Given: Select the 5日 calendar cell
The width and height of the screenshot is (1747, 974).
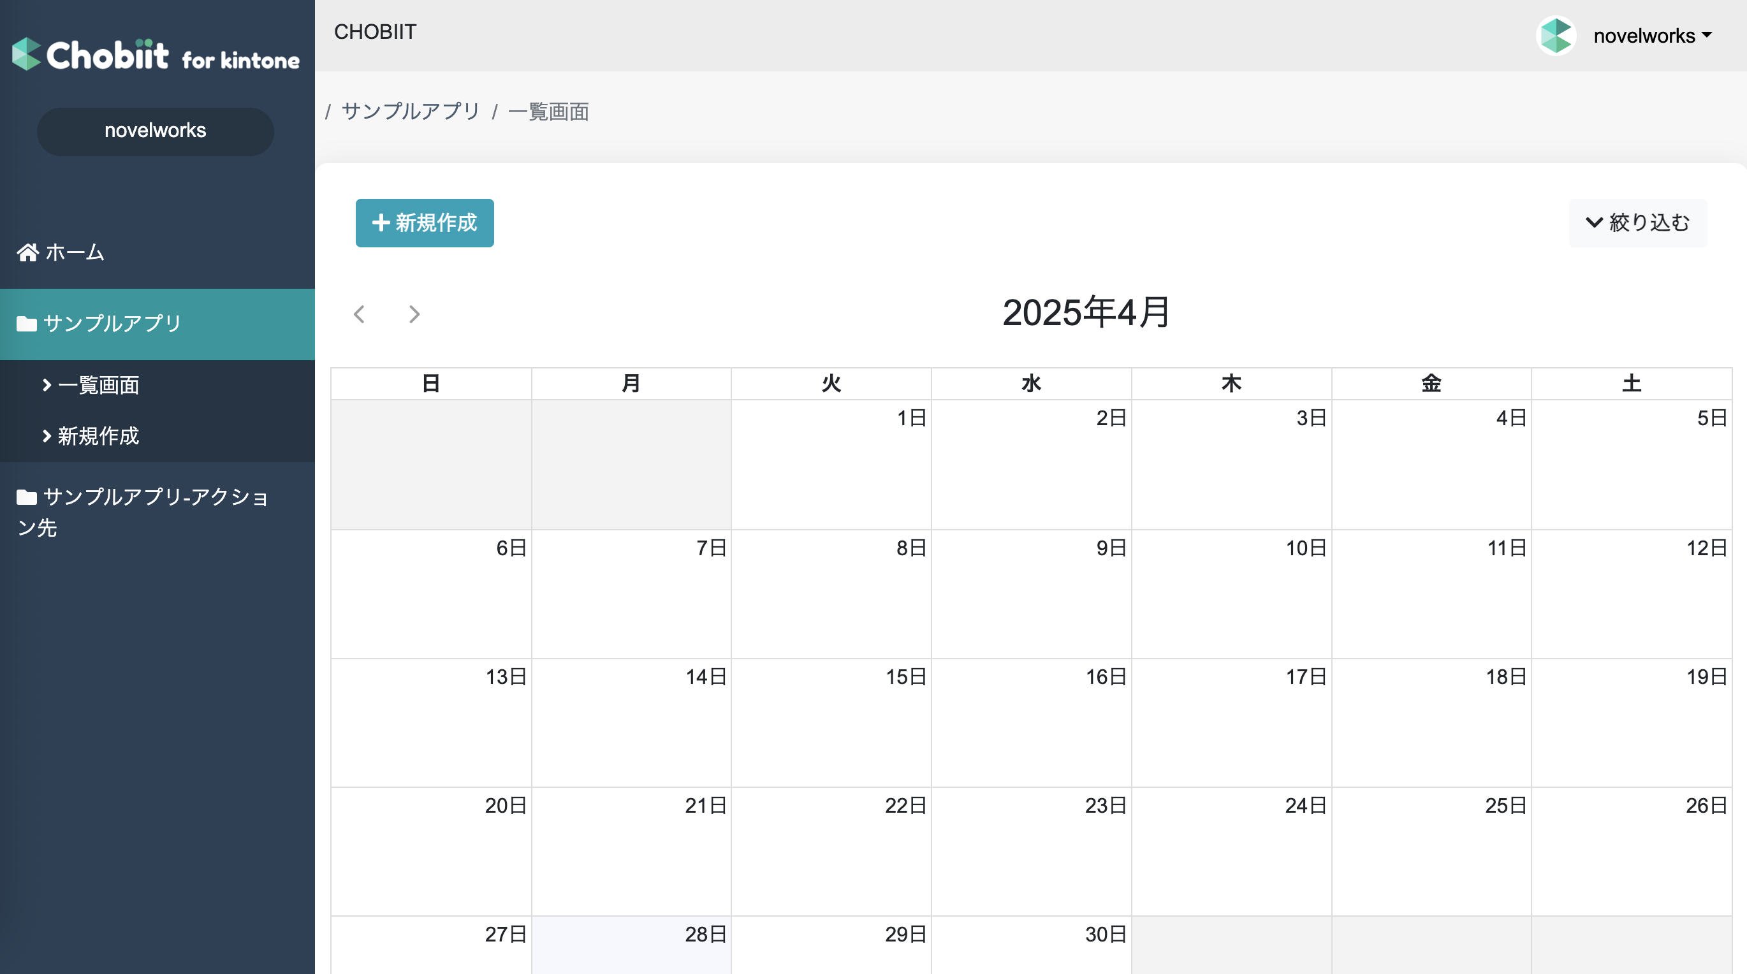Looking at the screenshot, I should tap(1632, 464).
